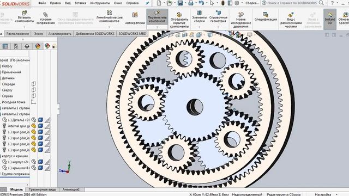The width and height of the screenshot is (349, 196).
Task: Pin the menu bar with pushpin
Action: [147, 3]
